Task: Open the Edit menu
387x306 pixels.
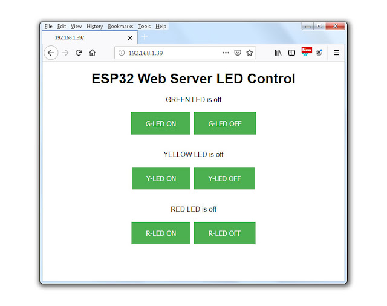Action: (x=62, y=26)
